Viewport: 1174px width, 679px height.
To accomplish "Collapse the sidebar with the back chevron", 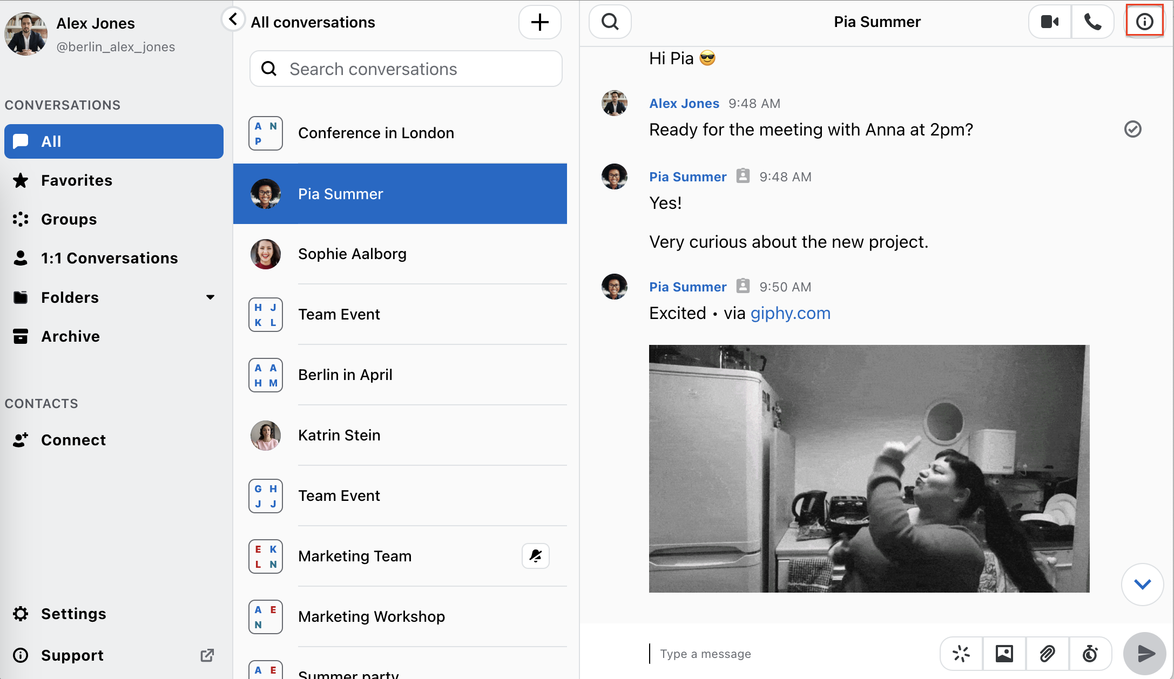I will click(233, 19).
